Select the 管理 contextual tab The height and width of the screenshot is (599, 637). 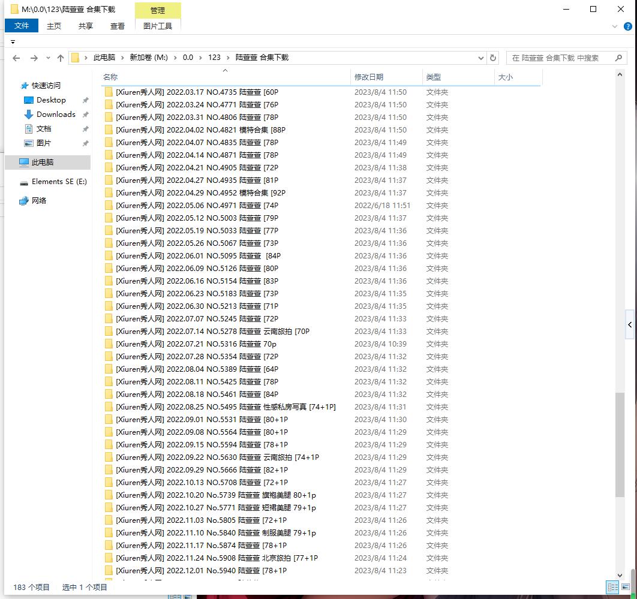point(158,11)
